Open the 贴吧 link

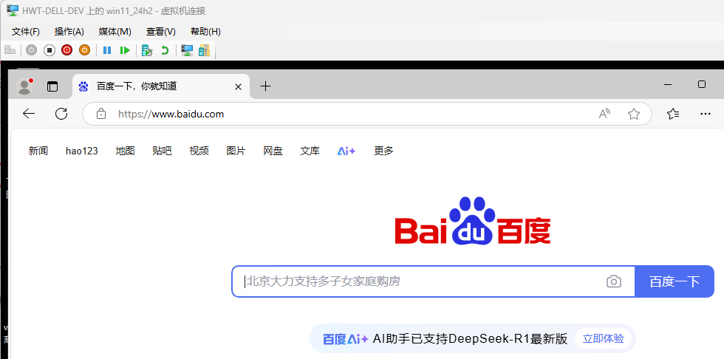(162, 151)
